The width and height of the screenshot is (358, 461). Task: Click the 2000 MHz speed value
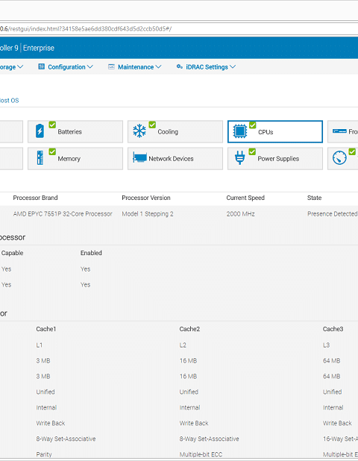(240, 214)
